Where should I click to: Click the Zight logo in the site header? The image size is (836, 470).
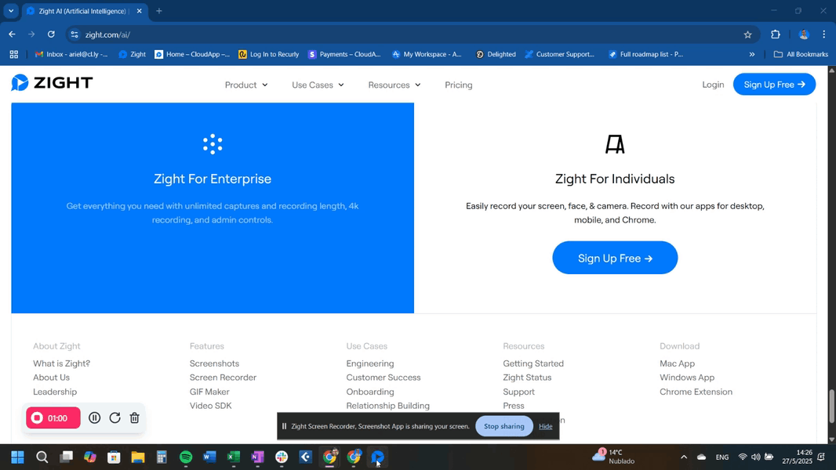pos(53,82)
